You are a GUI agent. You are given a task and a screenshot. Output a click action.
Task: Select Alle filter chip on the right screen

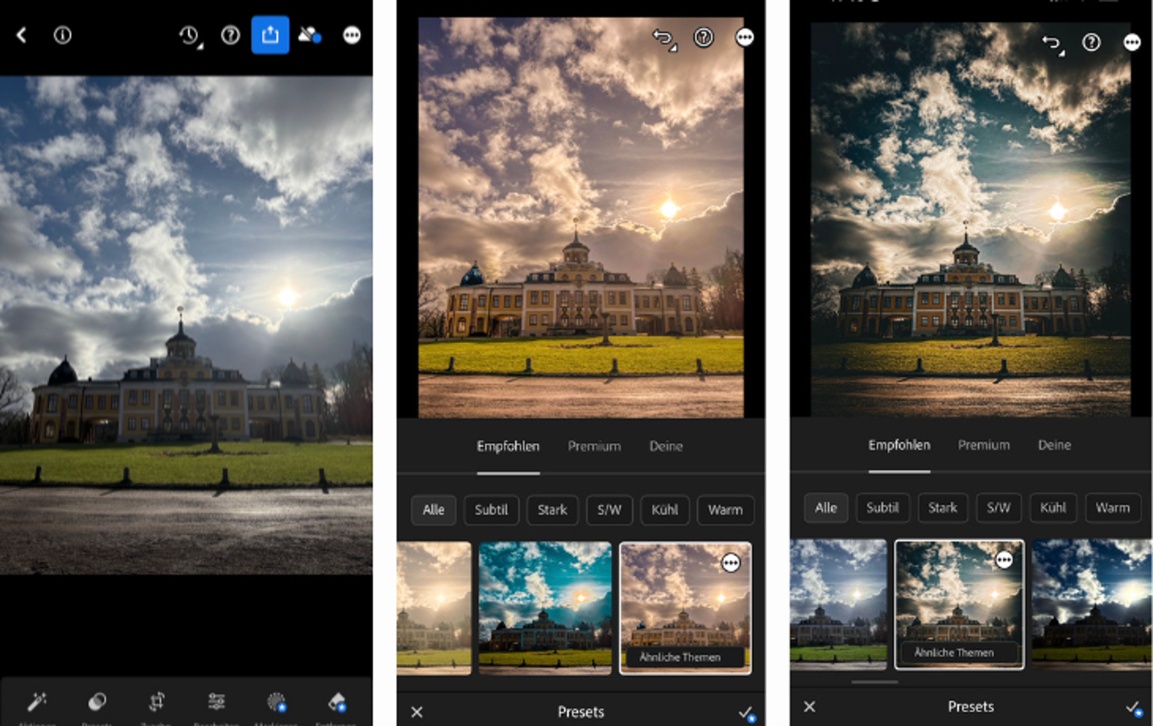826,508
